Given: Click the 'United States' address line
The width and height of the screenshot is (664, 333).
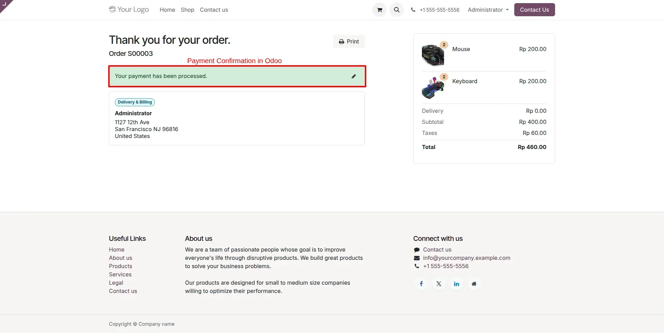Looking at the screenshot, I should 132,136.
